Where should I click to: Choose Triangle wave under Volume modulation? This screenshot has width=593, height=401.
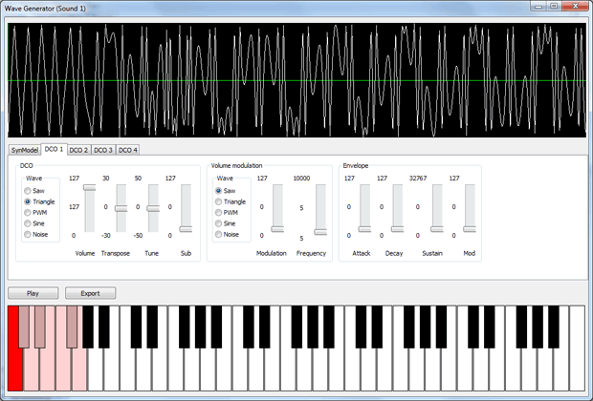pyautogui.click(x=219, y=201)
